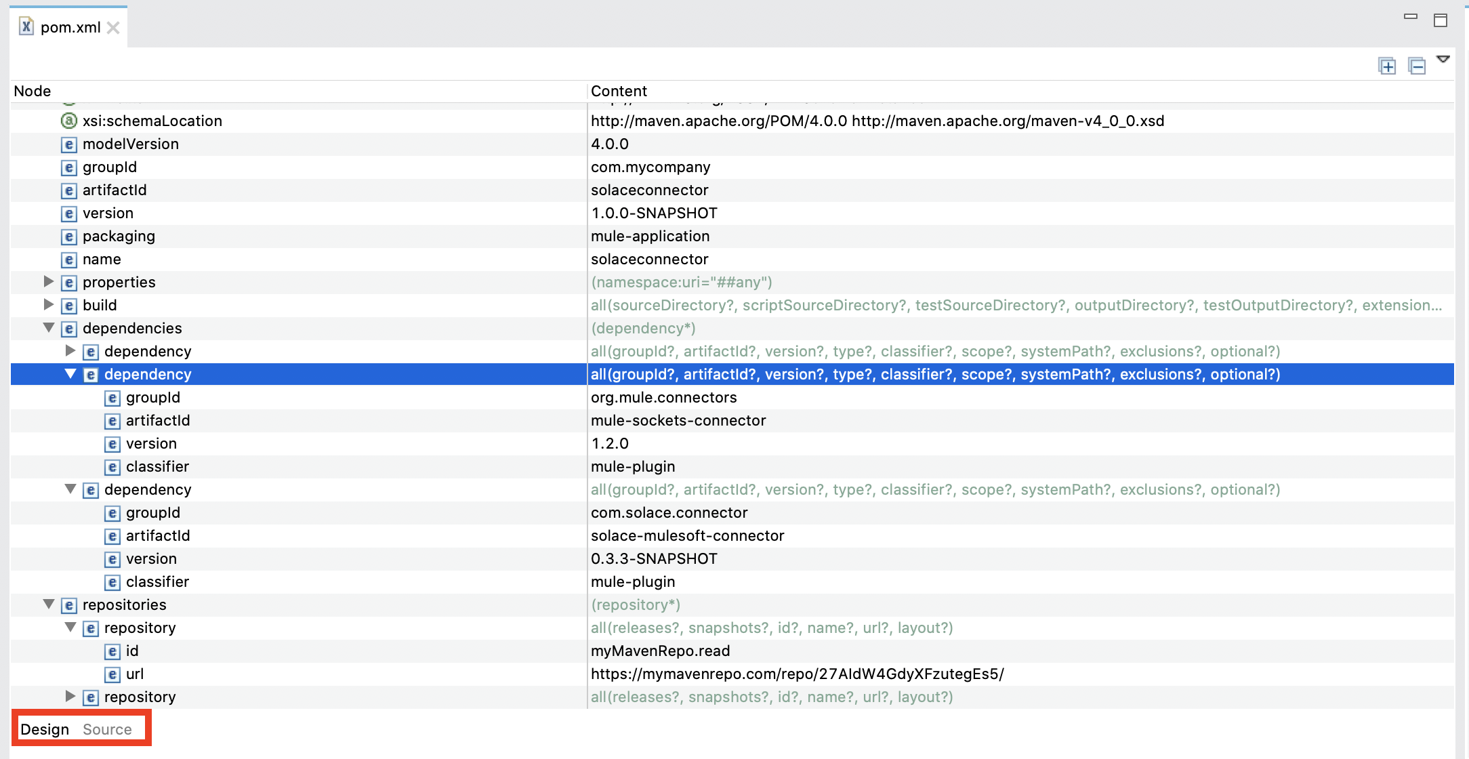1469x759 pixels.
Task: Expand the properties node
Action: click(x=48, y=282)
